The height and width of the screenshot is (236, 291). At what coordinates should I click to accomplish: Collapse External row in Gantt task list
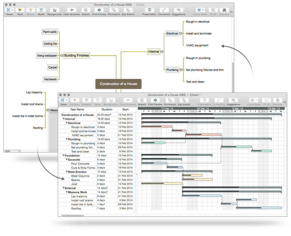(x=63, y=188)
